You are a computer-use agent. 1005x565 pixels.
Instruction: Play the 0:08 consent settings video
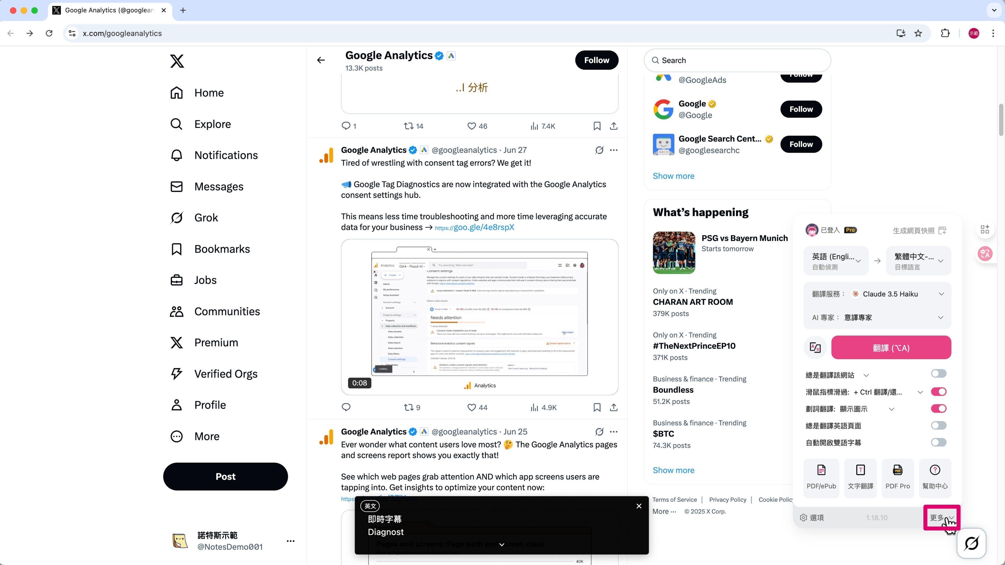(x=479, y=317)
